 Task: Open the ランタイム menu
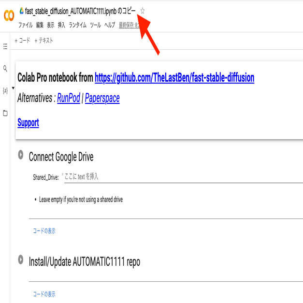pyautogui.click(x=78, y=25)
